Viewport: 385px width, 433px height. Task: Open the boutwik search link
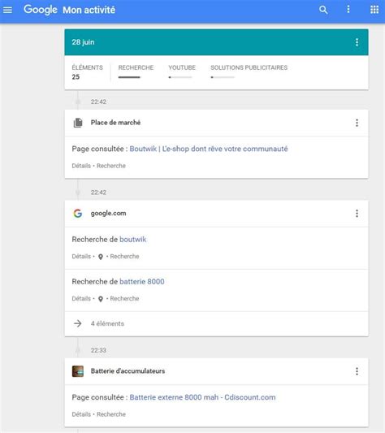(133, 240)
